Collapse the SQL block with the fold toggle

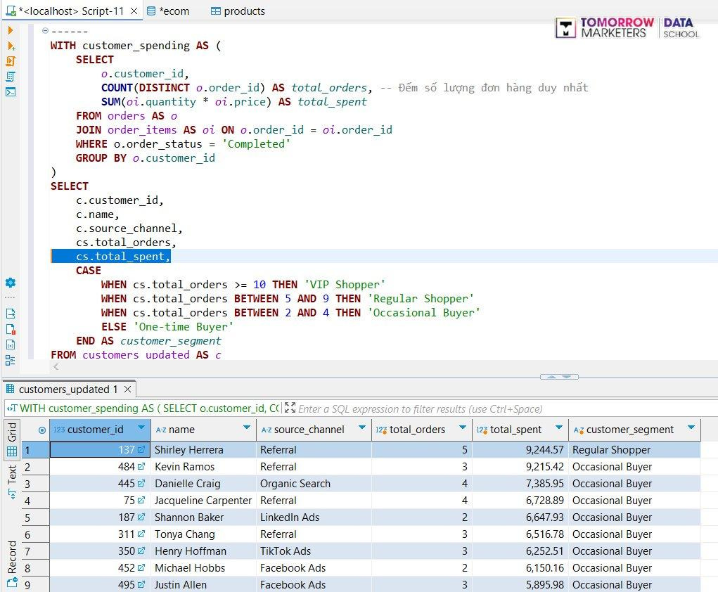tap(45, 31)
